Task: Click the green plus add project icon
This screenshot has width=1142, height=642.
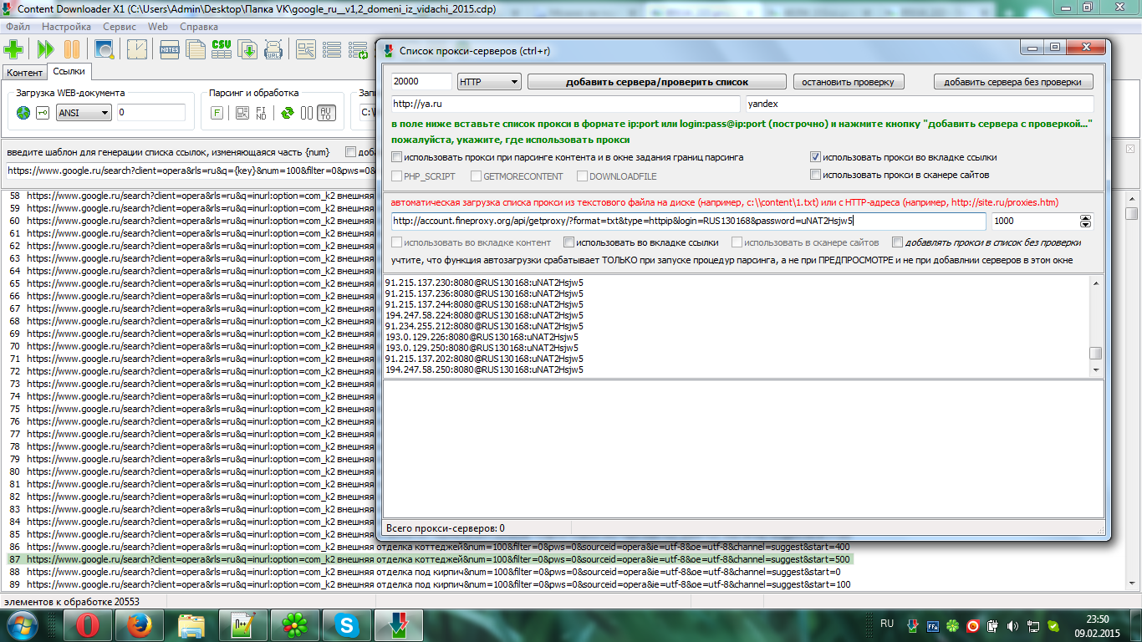Action: (13, 49)
